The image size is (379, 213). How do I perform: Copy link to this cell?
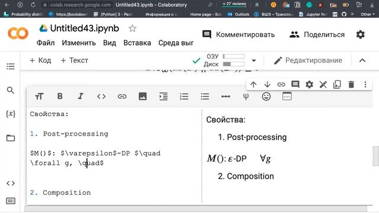[281, 85]
